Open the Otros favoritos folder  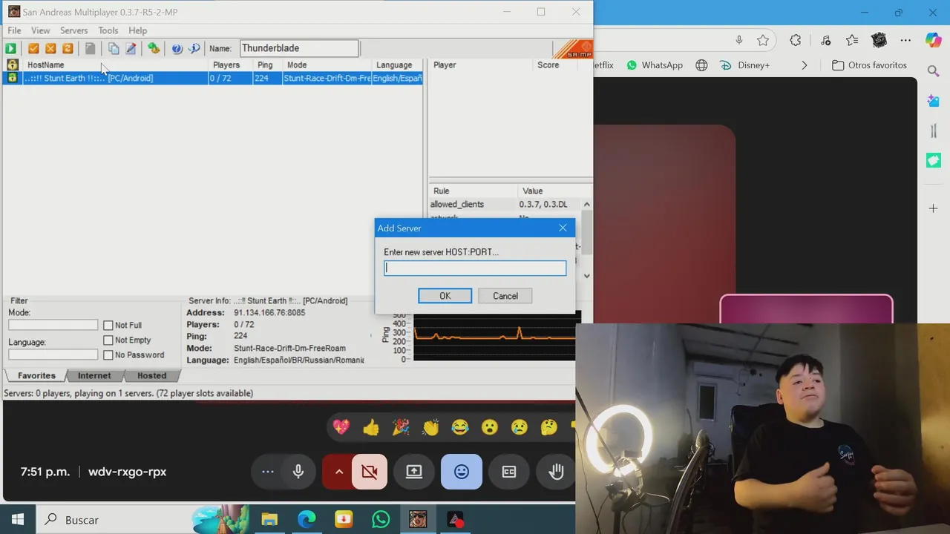tap(870, 65)
